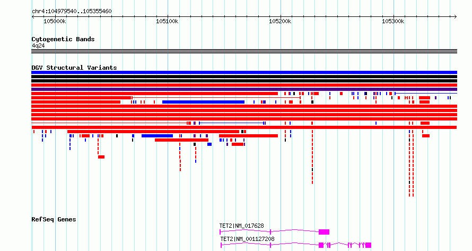472x251 pixels.
Task: Select the large last exon of TET2 NM_017628
Action: 324,232
